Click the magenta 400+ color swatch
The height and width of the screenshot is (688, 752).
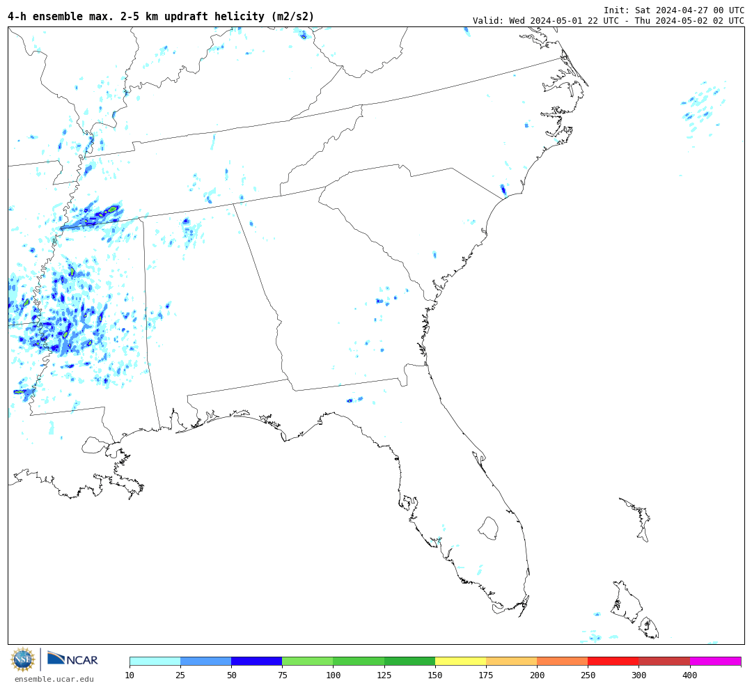point(716,661)
